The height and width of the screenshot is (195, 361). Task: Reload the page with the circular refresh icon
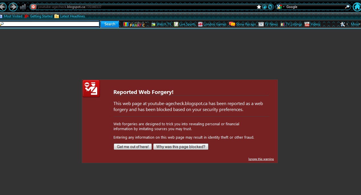coord(270,7)
